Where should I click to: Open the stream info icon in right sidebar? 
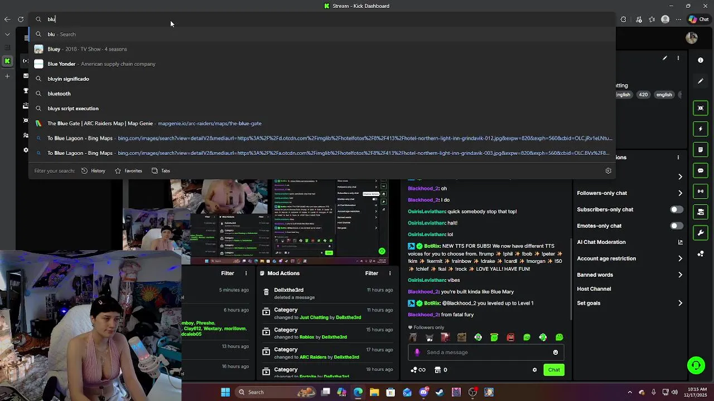(701, 60)
